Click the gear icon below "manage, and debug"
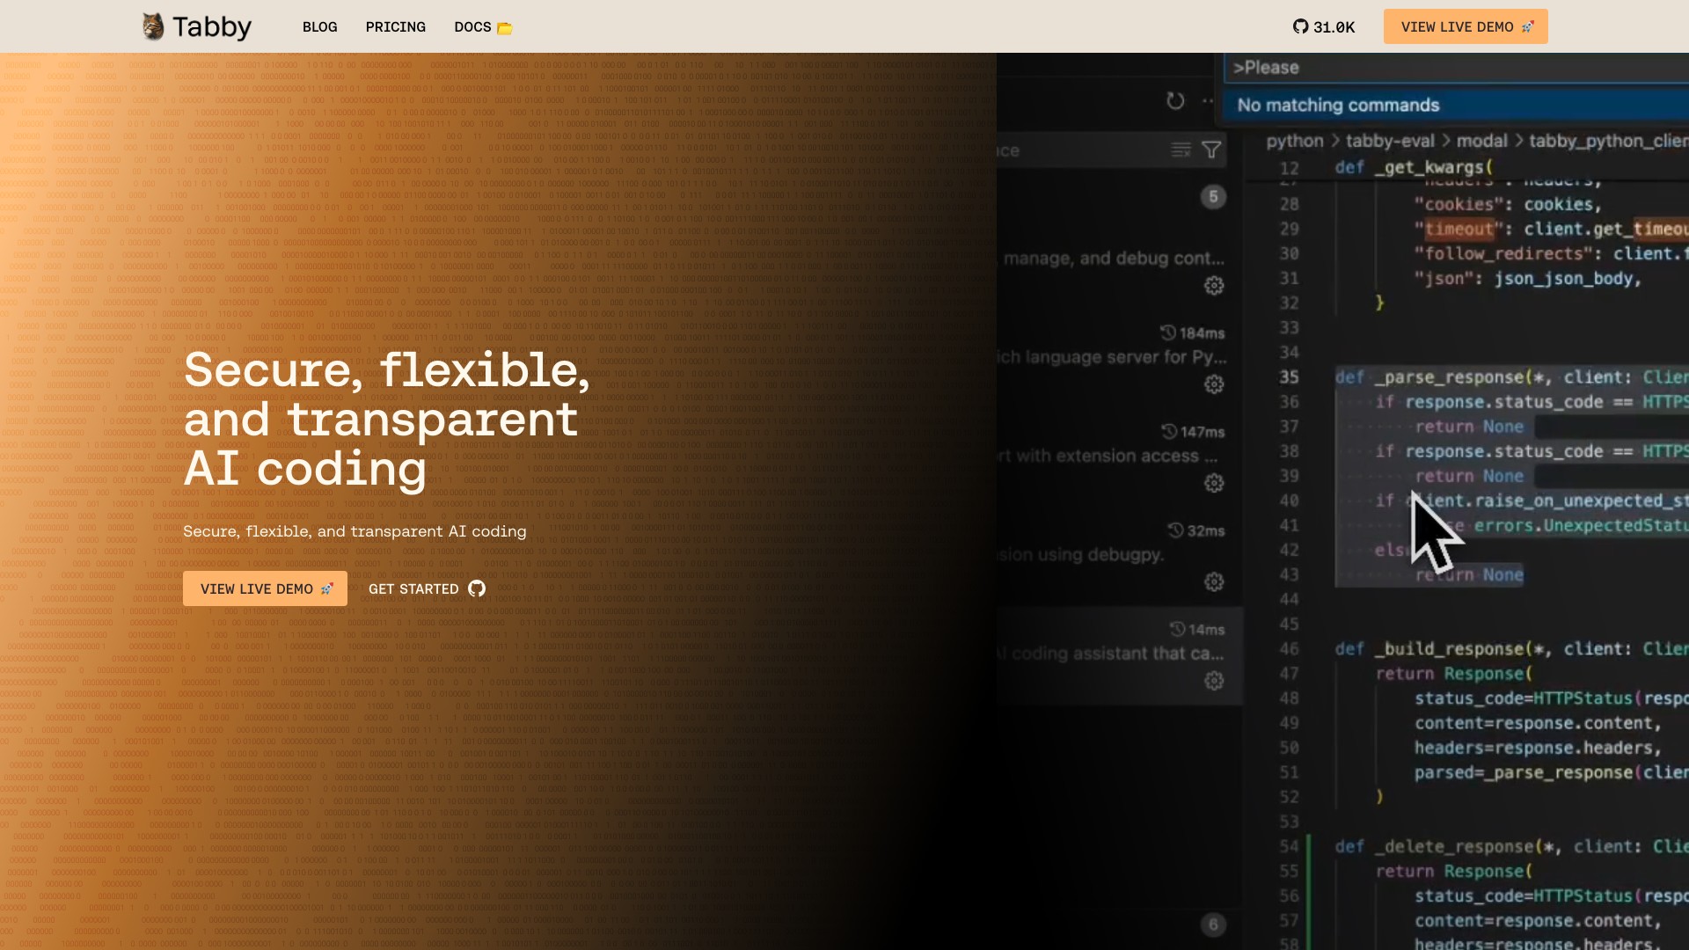1689x950 pixels. point(1214,286)
